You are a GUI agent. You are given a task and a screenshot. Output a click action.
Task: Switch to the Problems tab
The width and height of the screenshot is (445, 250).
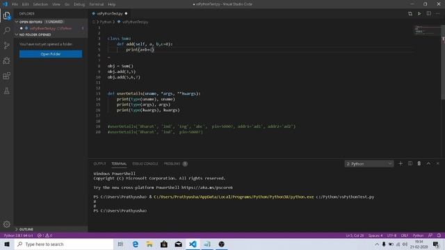click(175, 164)
